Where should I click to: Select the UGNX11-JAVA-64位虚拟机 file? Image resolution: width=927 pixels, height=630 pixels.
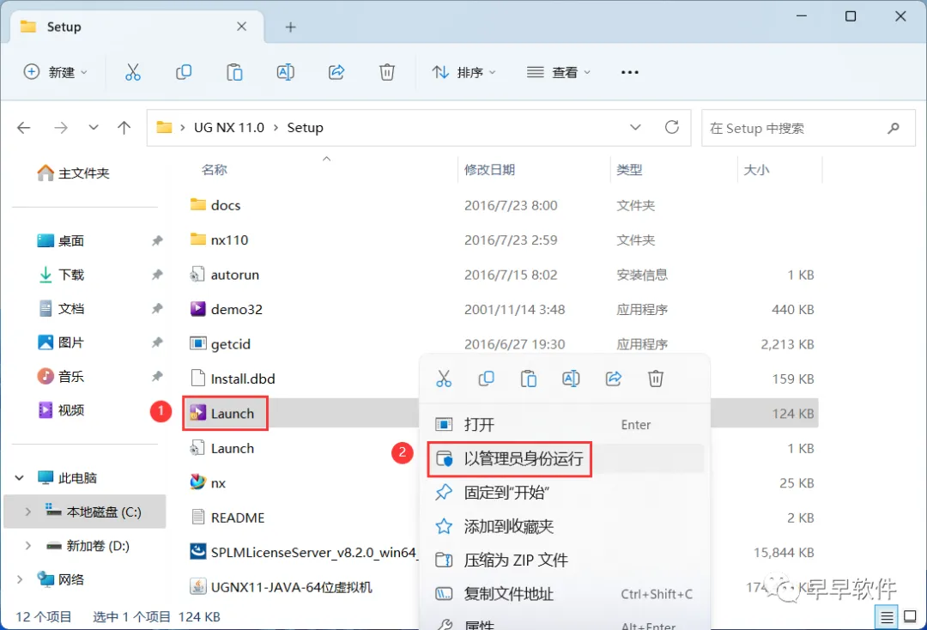tap(281, 587)
